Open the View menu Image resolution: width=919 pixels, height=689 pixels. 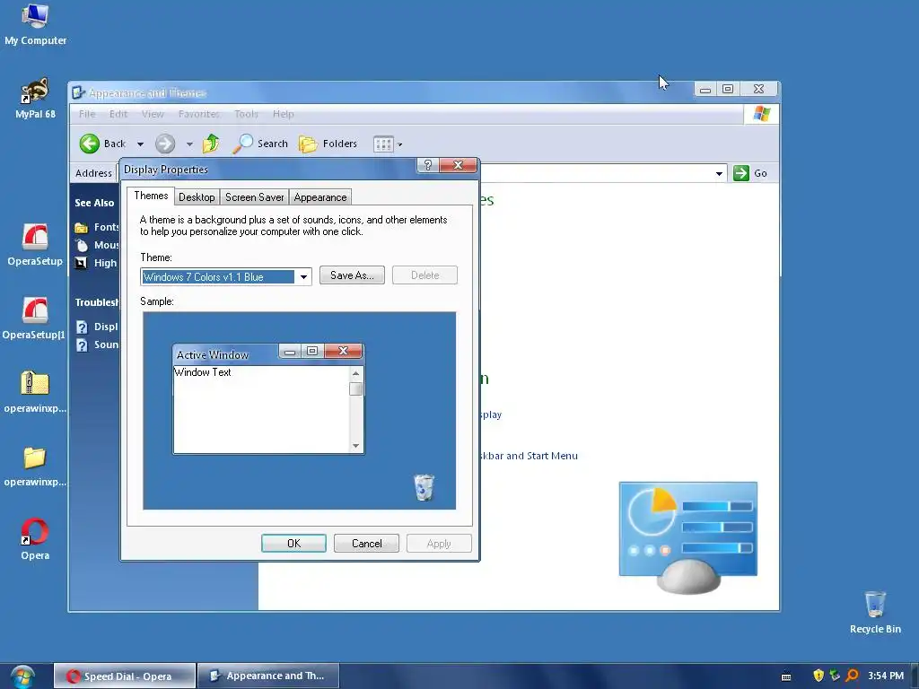click(153, 114)
